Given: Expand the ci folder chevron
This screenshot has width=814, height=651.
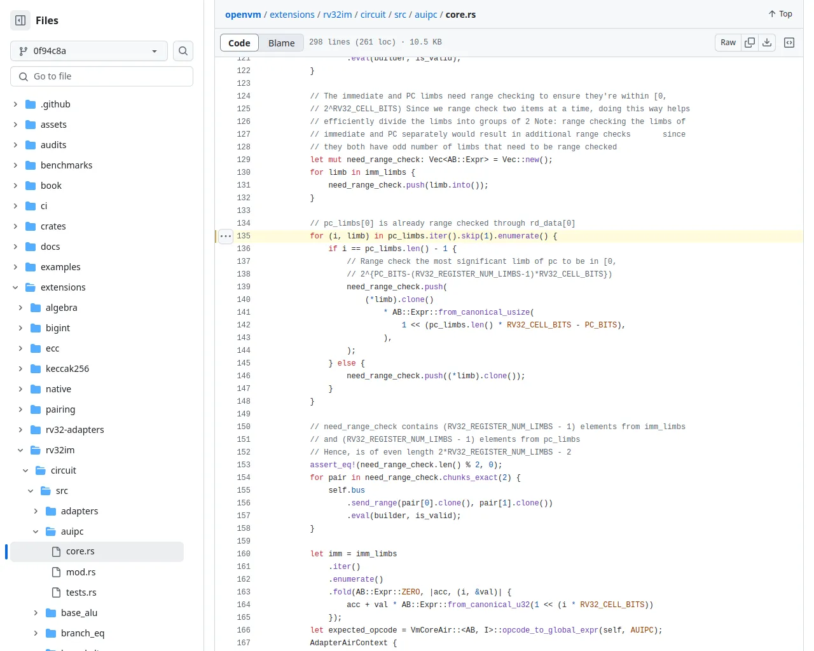Looking at the screenshot, I should [x=15, y=206].
